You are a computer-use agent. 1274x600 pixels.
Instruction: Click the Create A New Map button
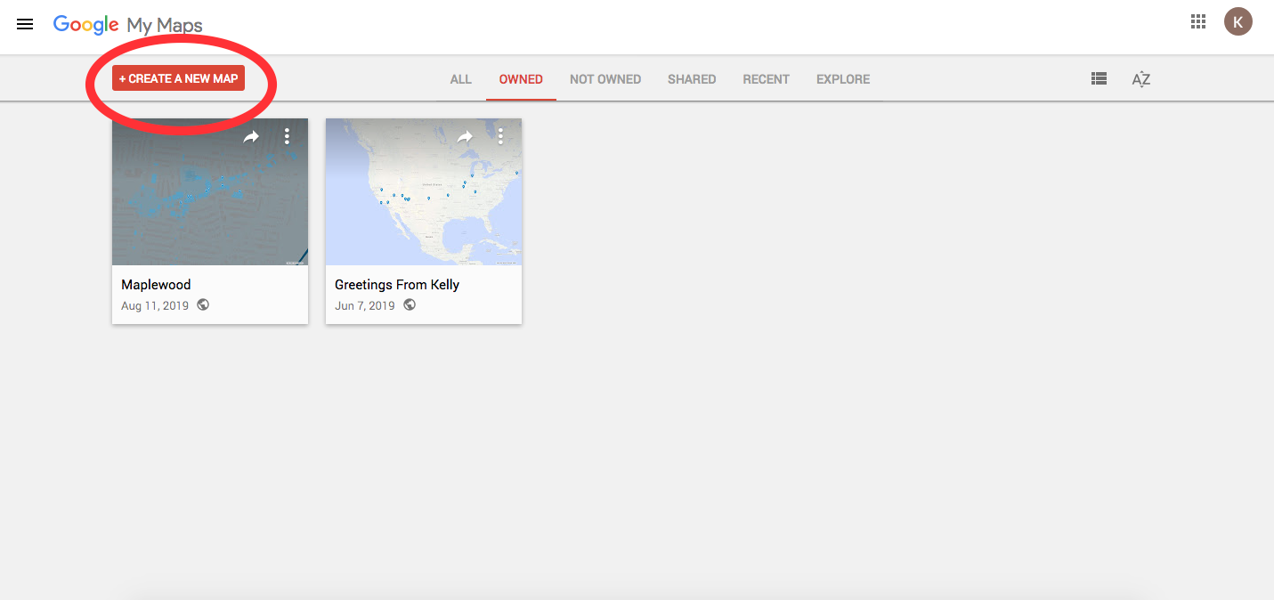178,78
